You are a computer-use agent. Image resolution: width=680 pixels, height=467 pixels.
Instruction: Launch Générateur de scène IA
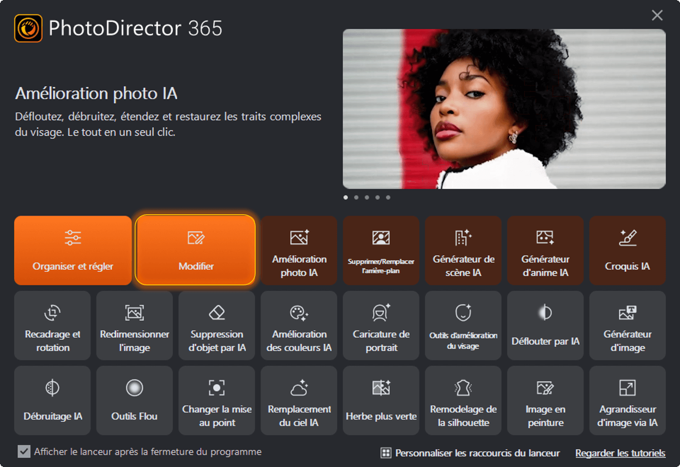[463, 250]
